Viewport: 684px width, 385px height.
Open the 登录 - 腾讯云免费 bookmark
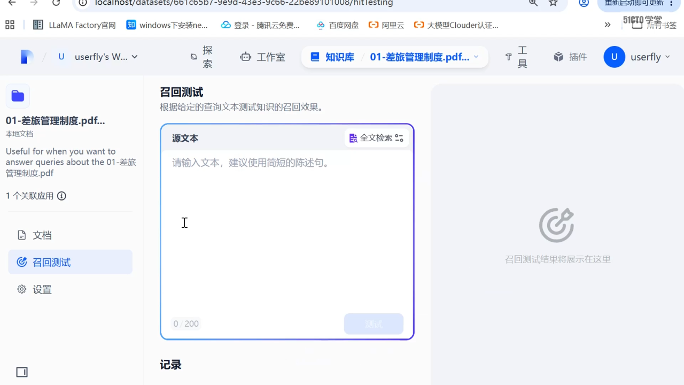tap(260, 25)
